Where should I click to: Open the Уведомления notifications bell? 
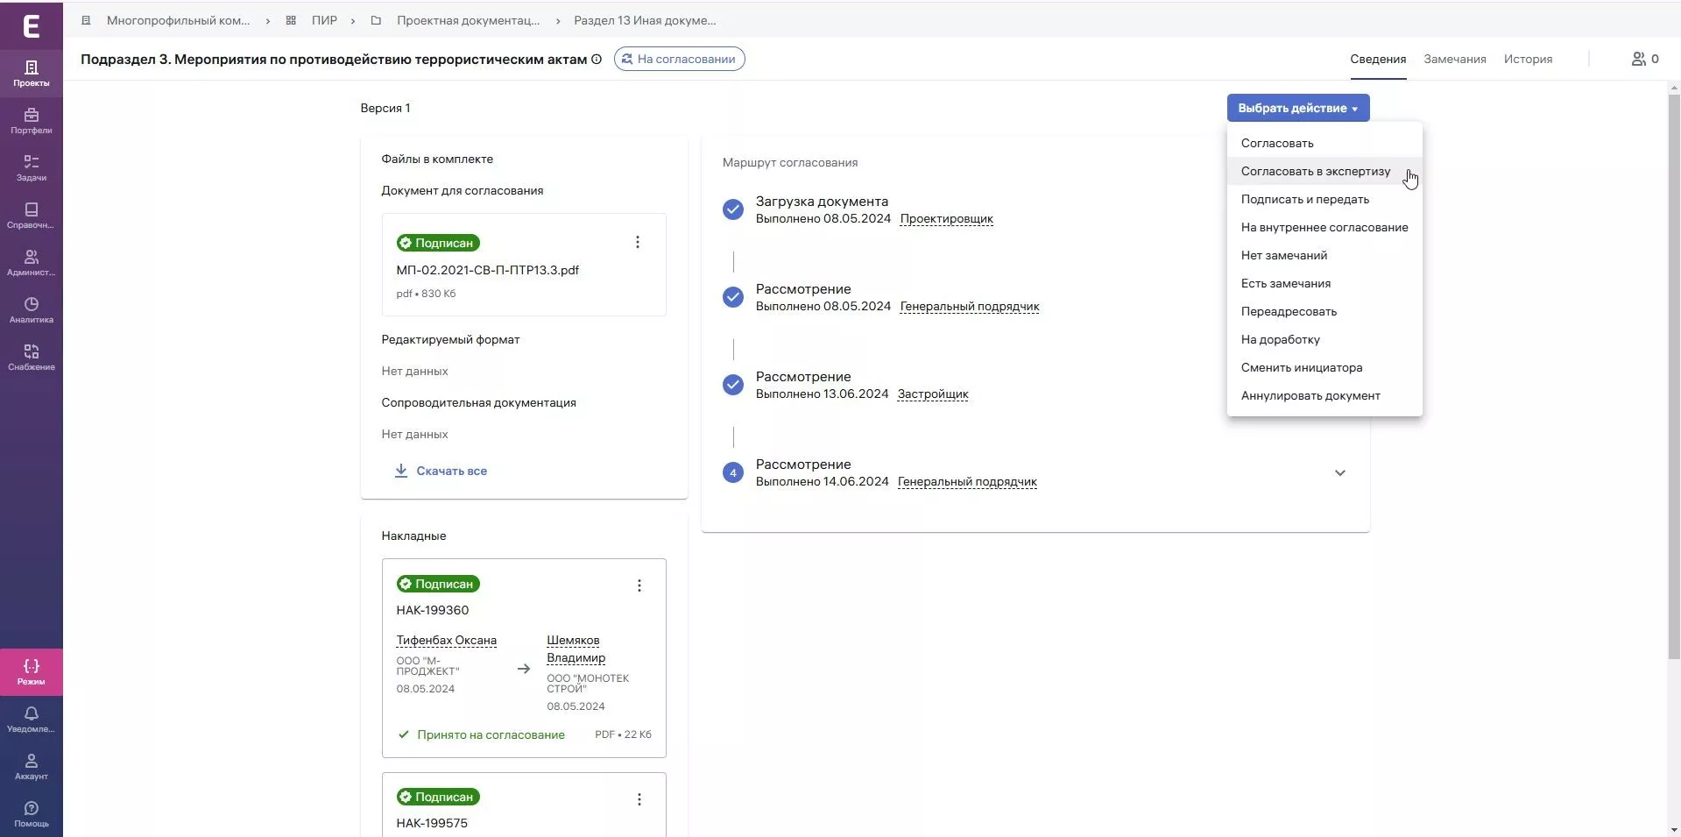click(31, 720)
